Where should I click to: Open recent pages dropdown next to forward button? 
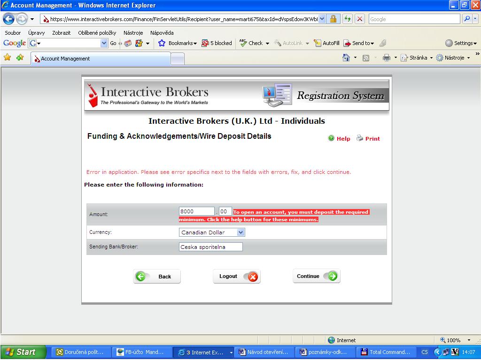[x=32, y=19]
